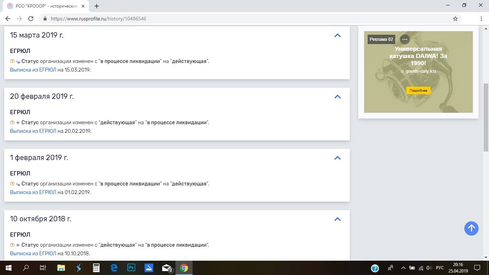Open Chrome's three-dot menu
The width and height of the screenshot is (489, 275).
pyautogui.click(x=481, y=19)
